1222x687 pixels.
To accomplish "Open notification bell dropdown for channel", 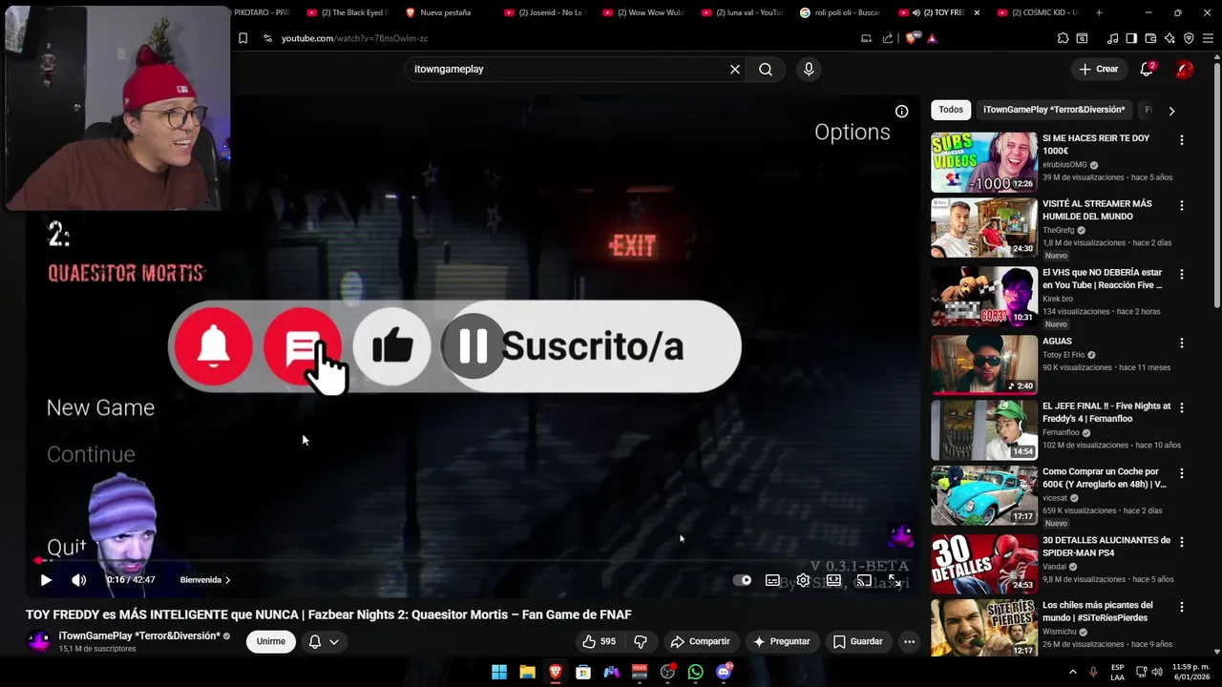I will (324, 641).
